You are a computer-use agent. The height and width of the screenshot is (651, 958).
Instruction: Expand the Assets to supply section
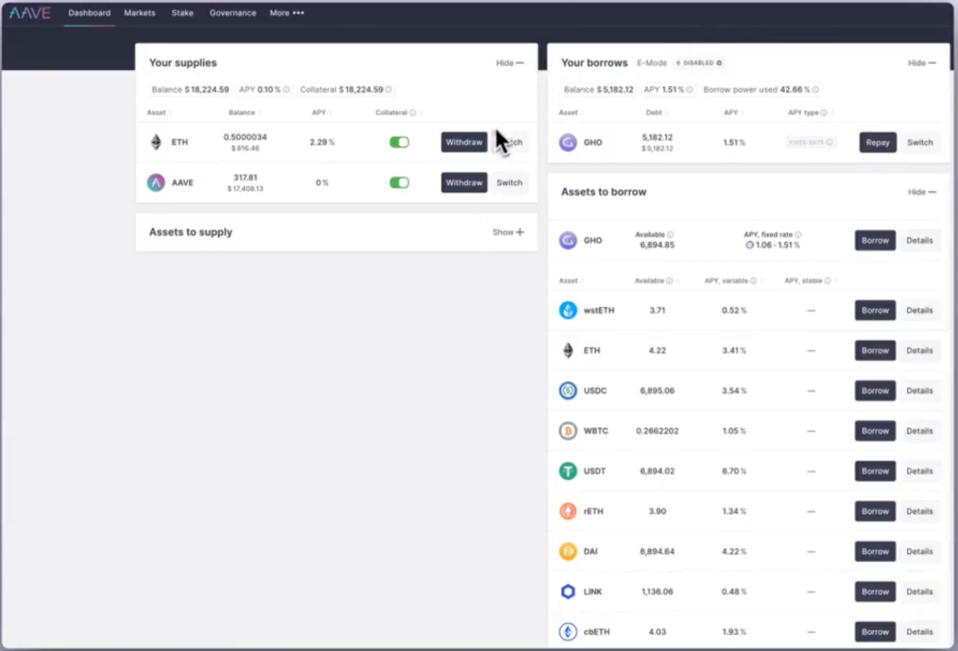tap(508, 232)
